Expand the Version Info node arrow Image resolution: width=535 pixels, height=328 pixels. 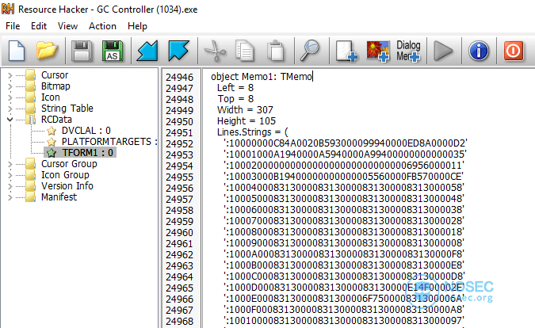coord(10,186)
